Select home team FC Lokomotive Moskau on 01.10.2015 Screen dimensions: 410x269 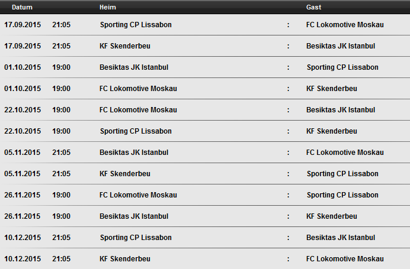[x=138, y=89]
